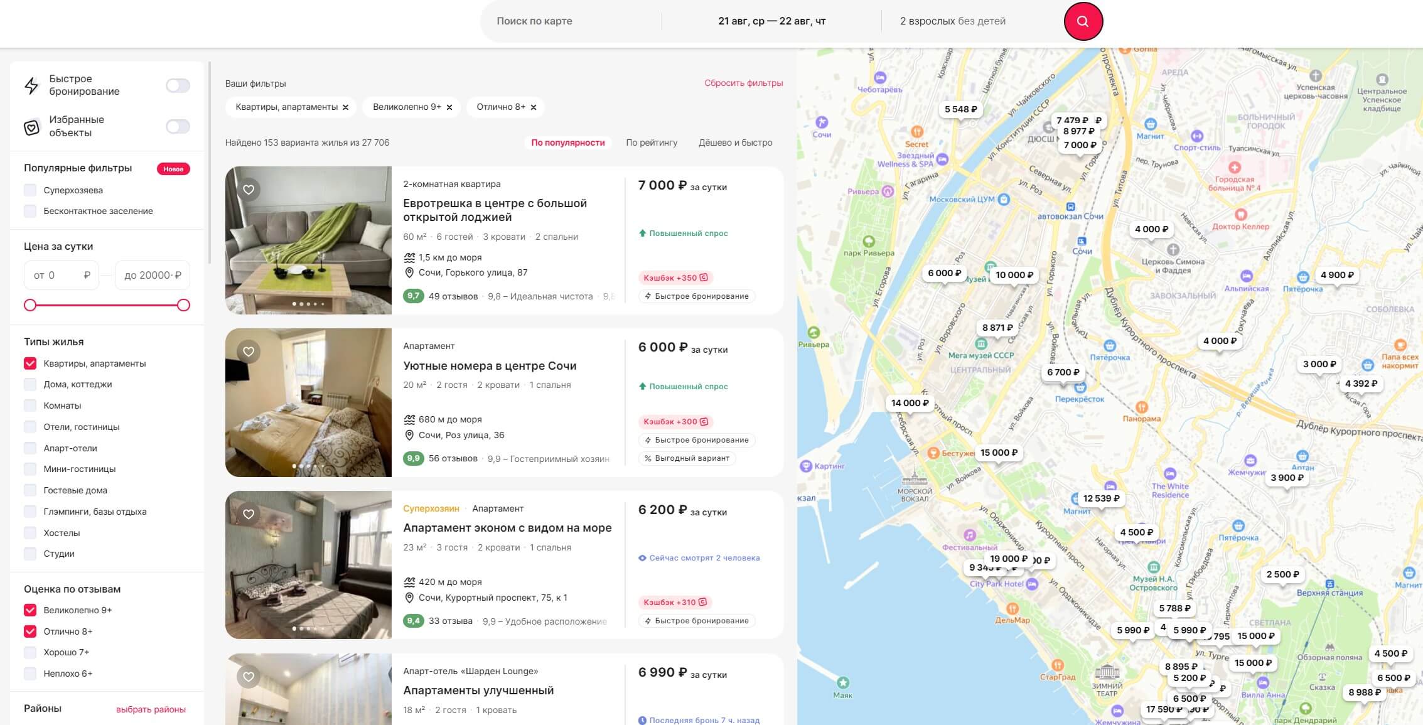Remove the Квартиры, апартаменты filter chip
Viewport: 1423px width, 725px height.
pos(345,107)
